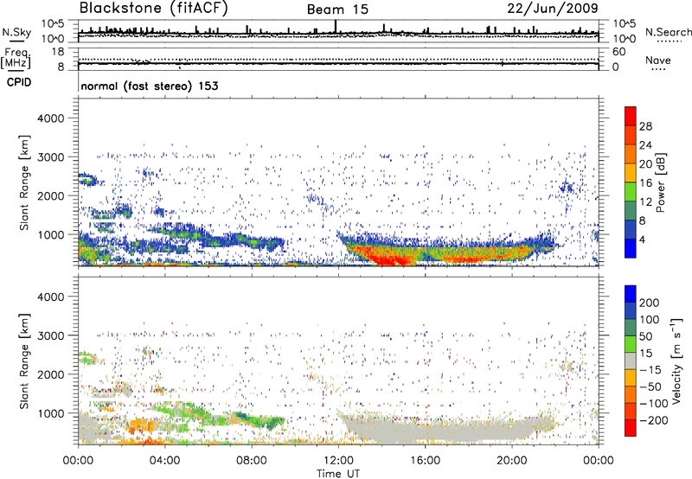Click the 4 tick on Power colorbar

pyautogui.click(x=642, y=239)
